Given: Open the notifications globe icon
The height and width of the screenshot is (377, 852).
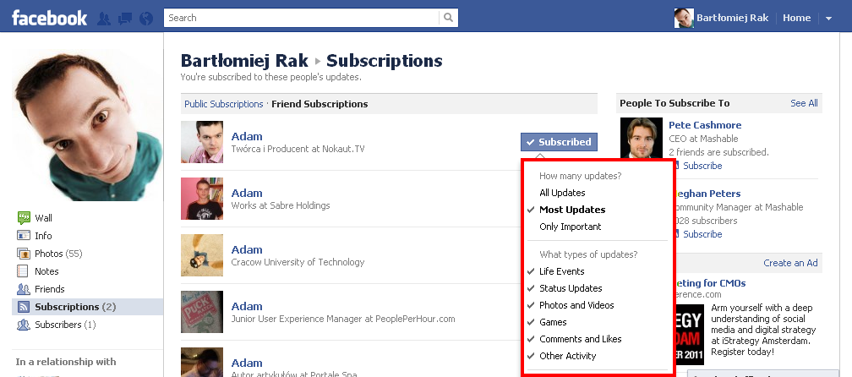Looking at the screenshot, I should click(146, 19).
